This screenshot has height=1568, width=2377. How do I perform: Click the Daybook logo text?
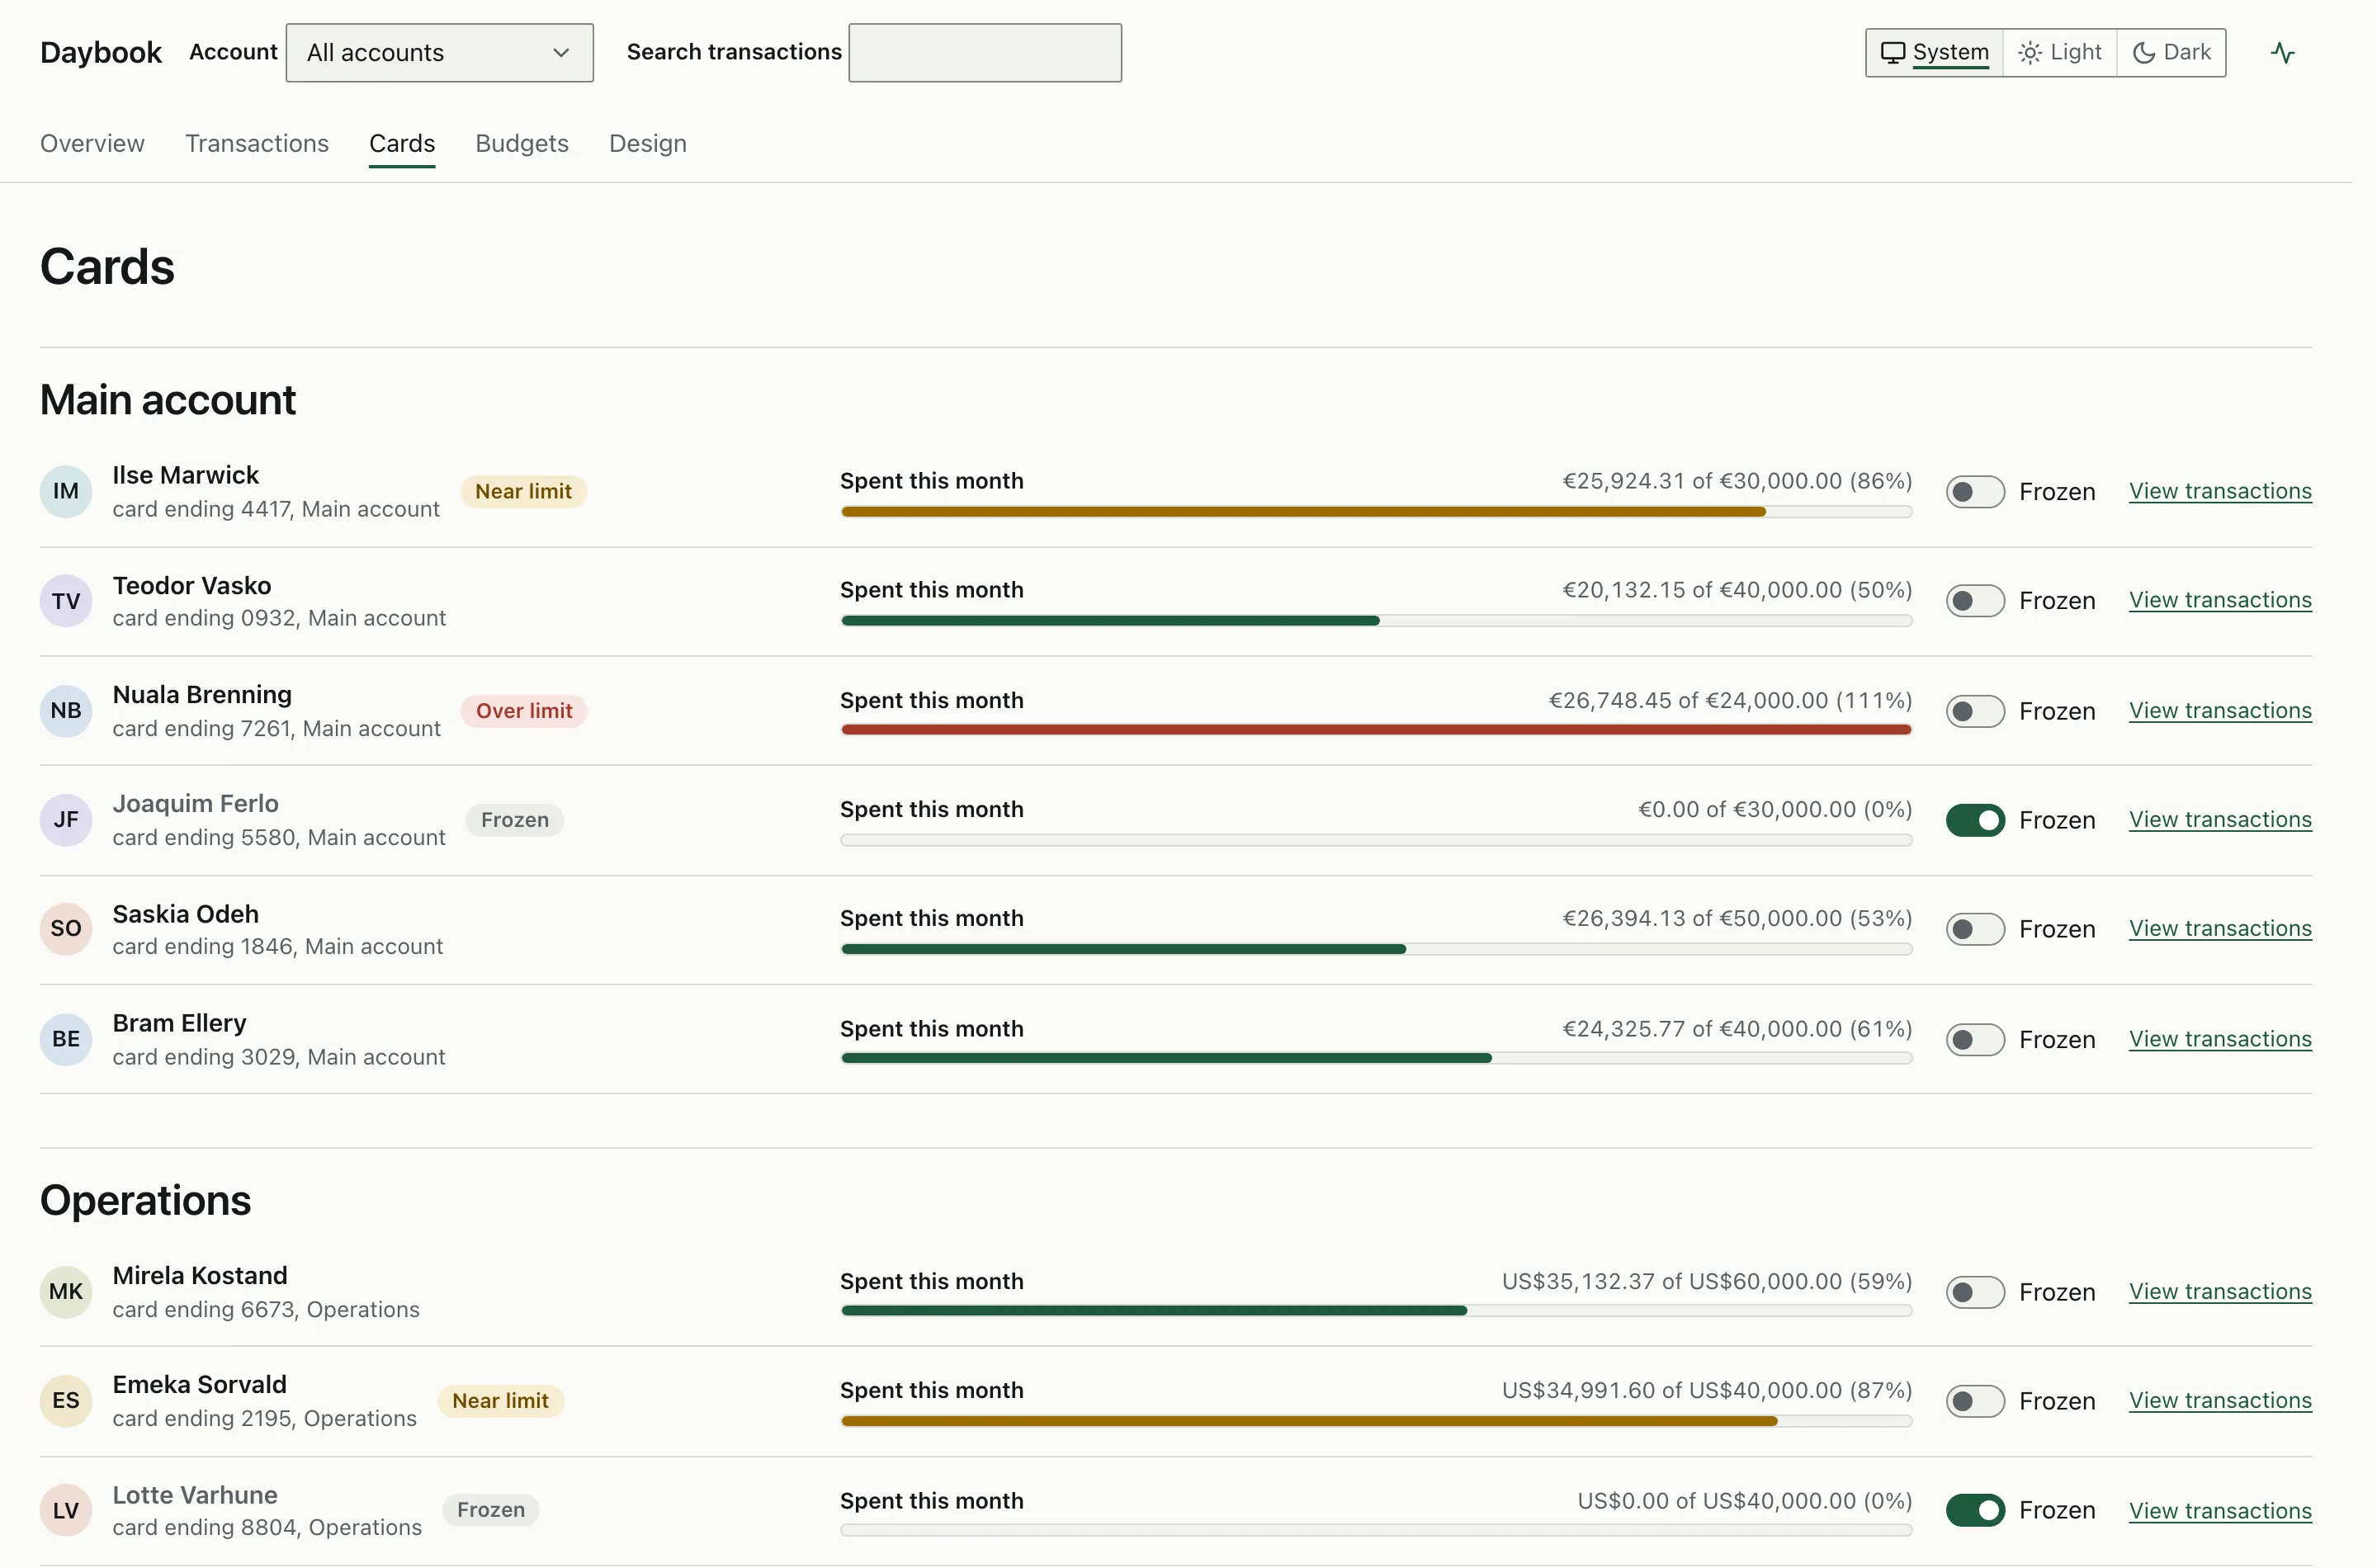(101, 52)
